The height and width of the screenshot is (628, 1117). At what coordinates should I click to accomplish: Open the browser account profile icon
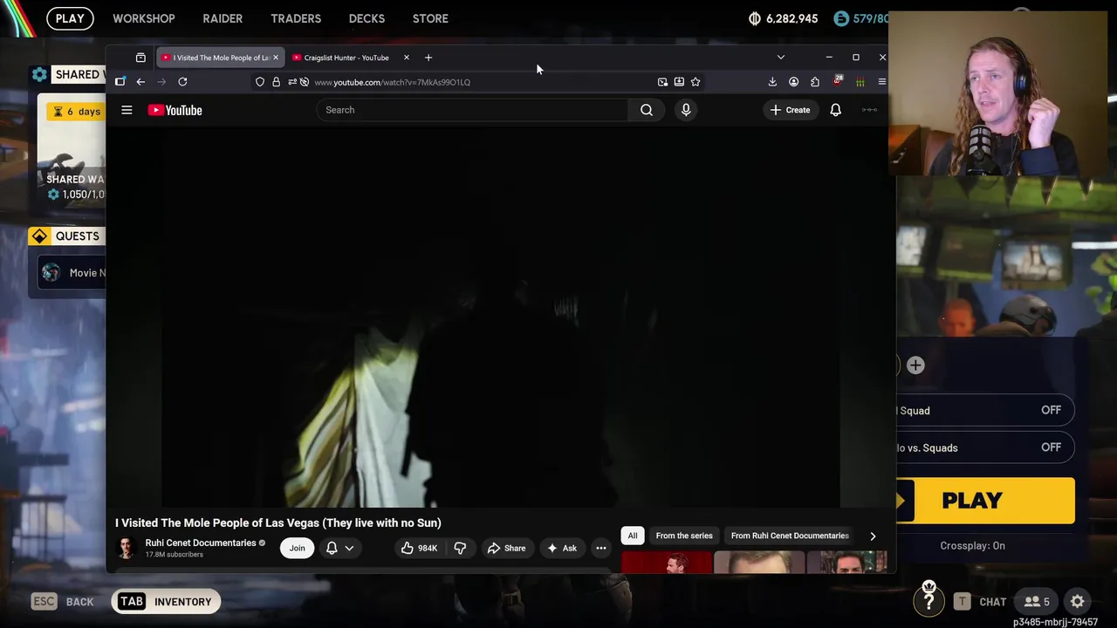coord(793,82)
